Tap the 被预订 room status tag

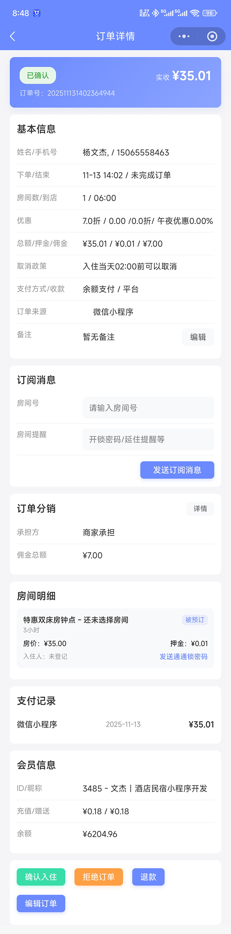pos(194,620)
